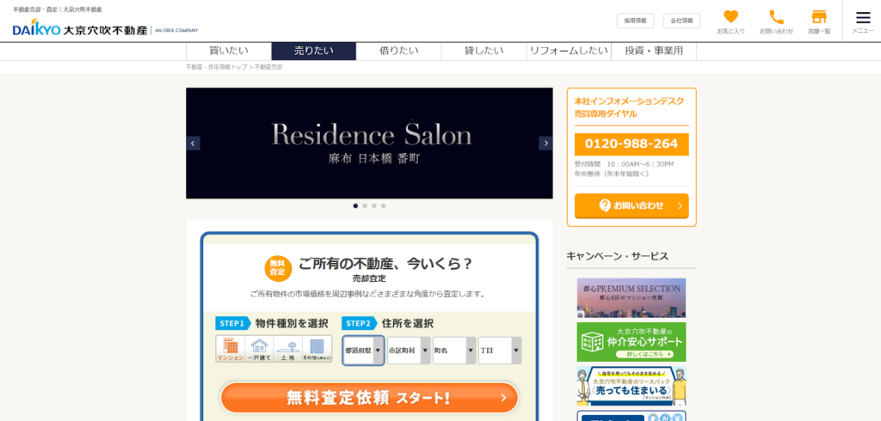
Task: Open the 丁目 dropdown
Action: point(500,351)
